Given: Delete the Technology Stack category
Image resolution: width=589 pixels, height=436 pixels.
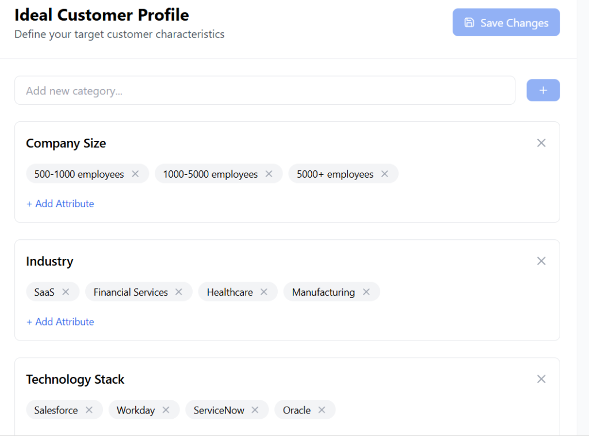Looking at the screenshot, I should tap(541, 379).
